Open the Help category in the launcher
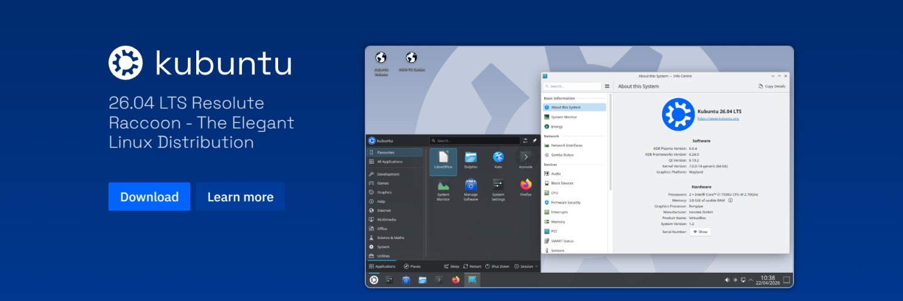Viewport: 903px width, 301px height. click(x=394, y=201)
